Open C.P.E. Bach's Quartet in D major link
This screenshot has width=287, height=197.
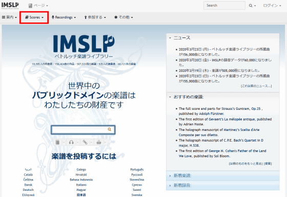click(x=221, y=143)
